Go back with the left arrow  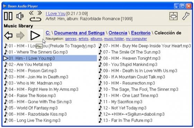pyautogui.click(x=8, y=36)
